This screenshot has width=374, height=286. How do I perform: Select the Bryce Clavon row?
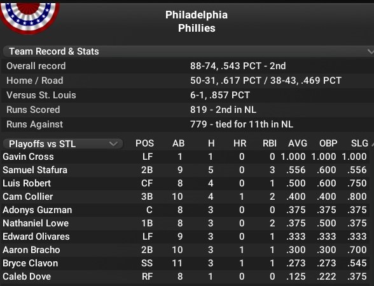click(185, 263)
